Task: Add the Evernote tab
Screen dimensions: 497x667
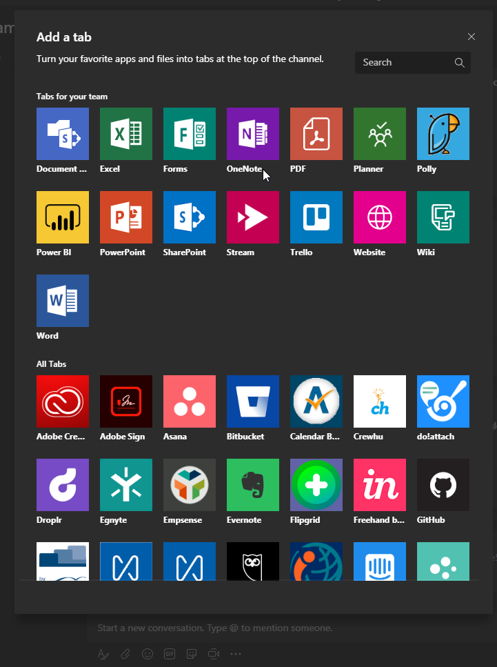Action: point(253,484)
